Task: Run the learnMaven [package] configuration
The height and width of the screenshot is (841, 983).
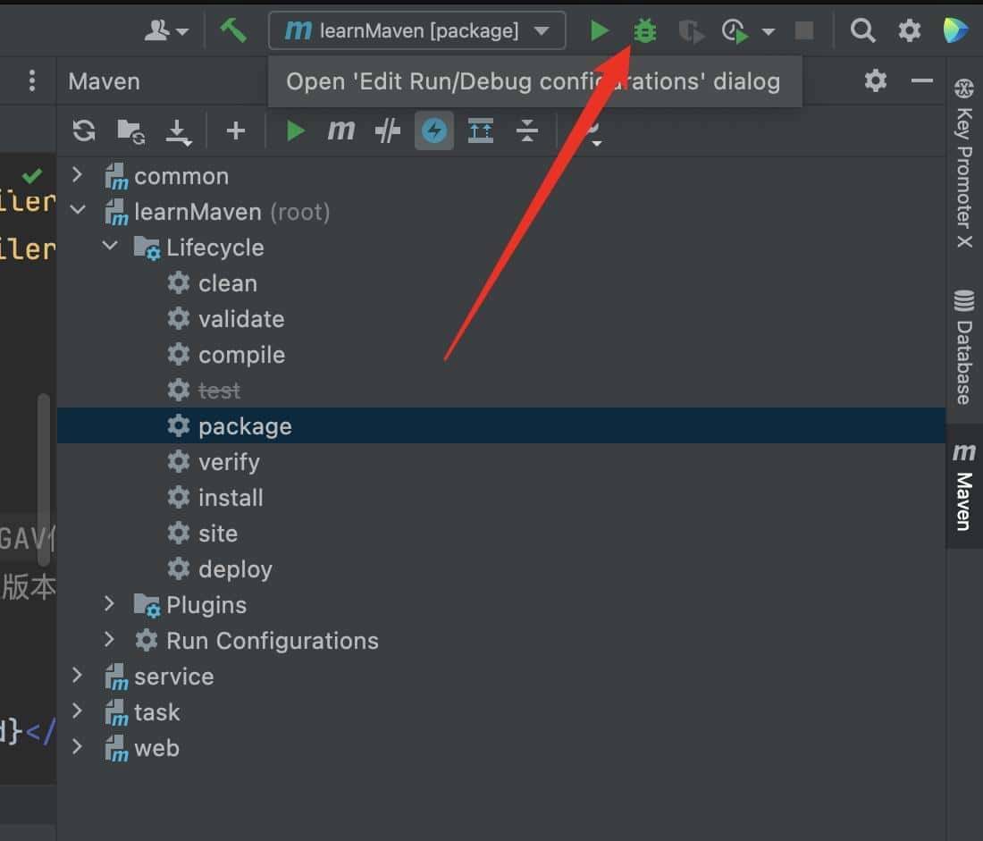Action: [599, 31]
